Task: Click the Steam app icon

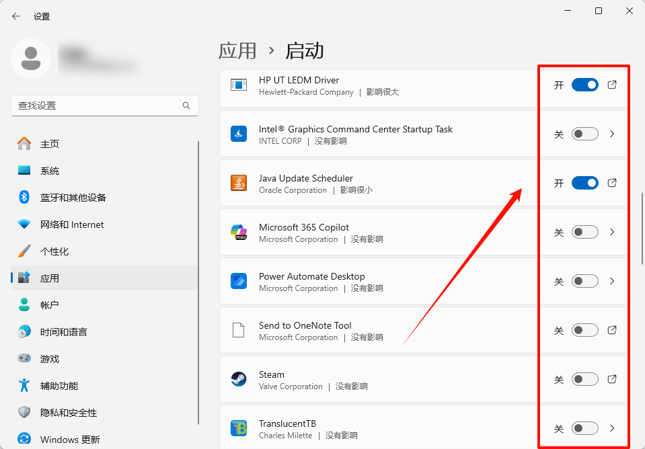Action: [239, 379]
